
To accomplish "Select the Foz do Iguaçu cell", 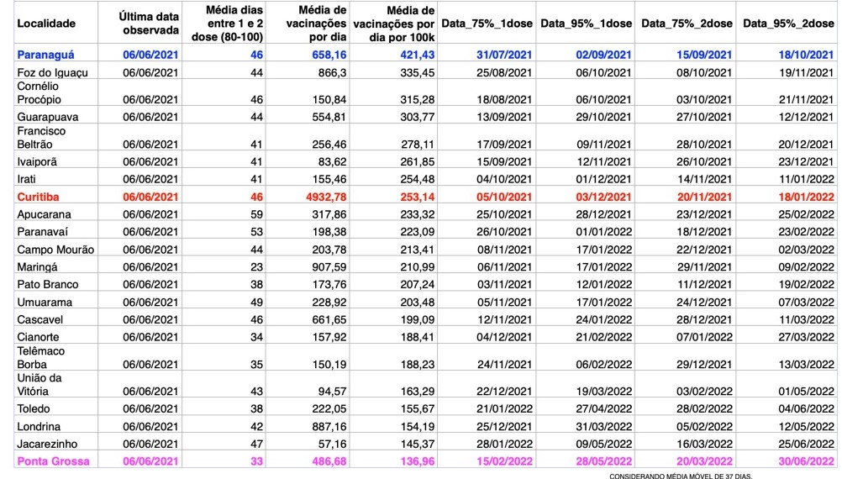I will [52, 72].
